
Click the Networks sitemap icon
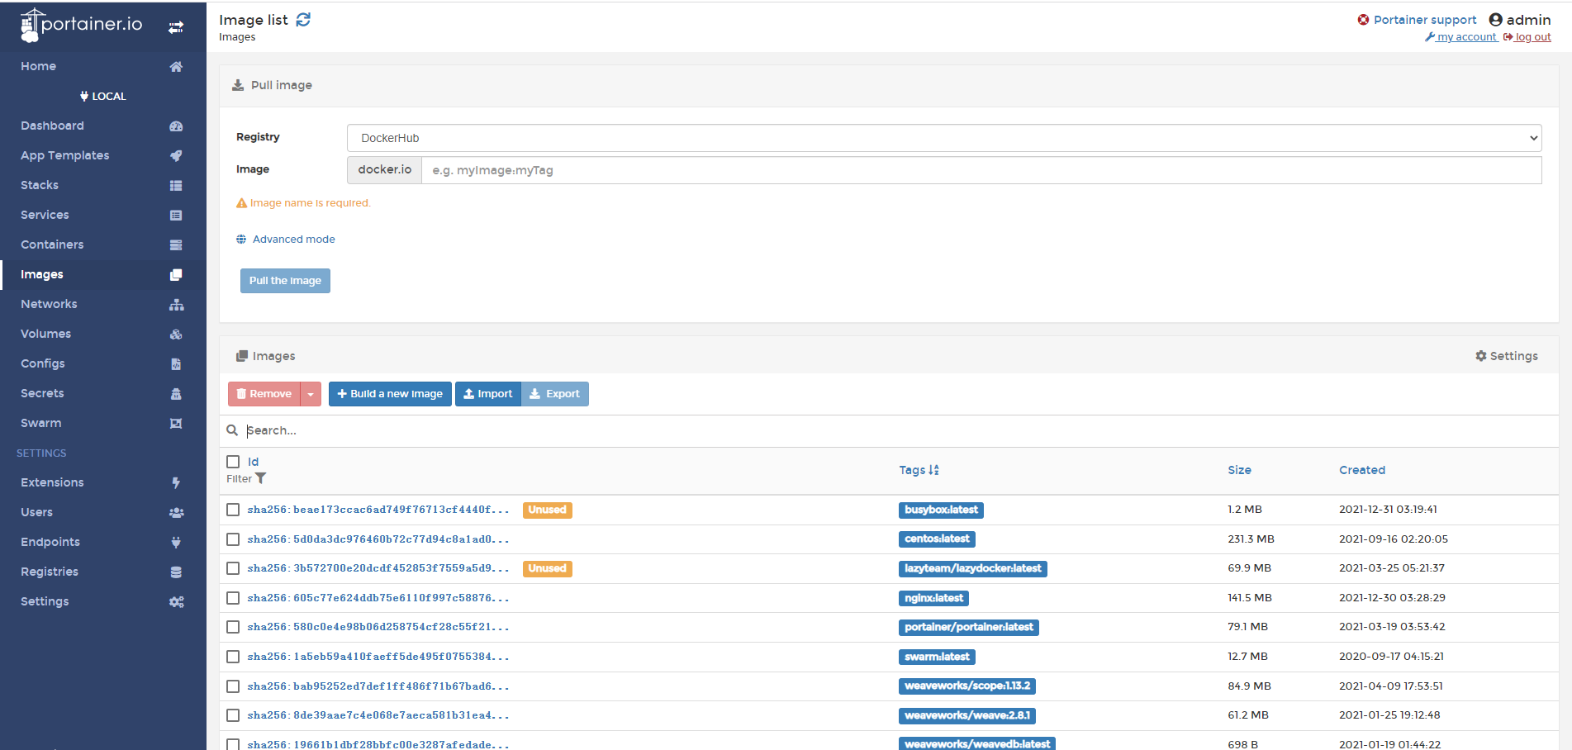(x=176, y=305)
